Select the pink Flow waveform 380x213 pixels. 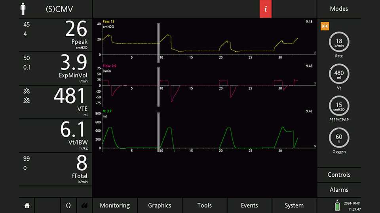coord(200,91)
